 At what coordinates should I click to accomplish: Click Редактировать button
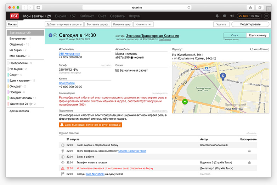click(250, 24)
